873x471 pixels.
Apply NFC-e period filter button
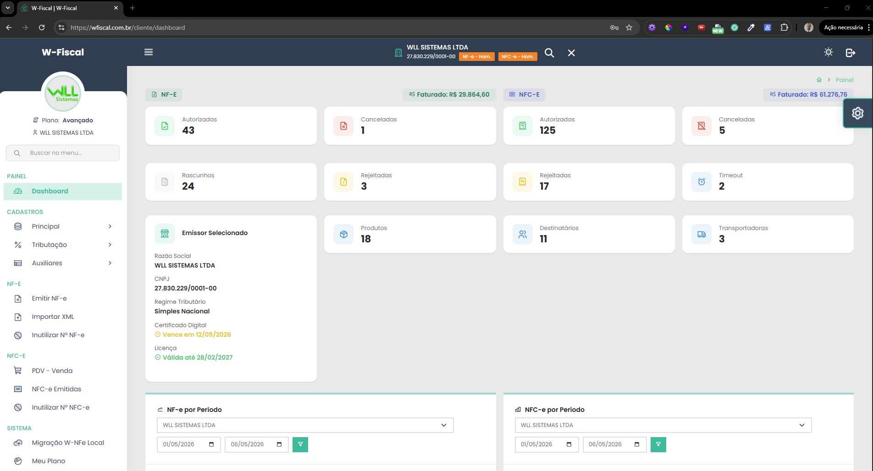coord(658,444)
